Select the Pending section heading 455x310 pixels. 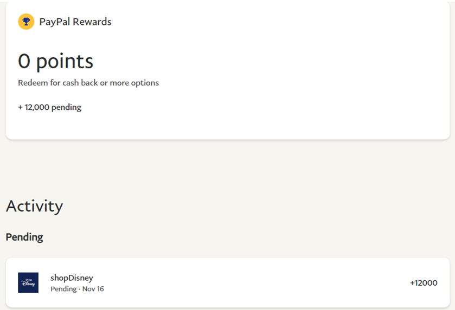[x=24, y=237]
